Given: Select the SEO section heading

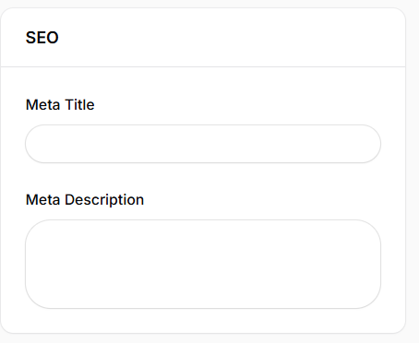Looking at the screenshot, I should click(x=42, y=38).
